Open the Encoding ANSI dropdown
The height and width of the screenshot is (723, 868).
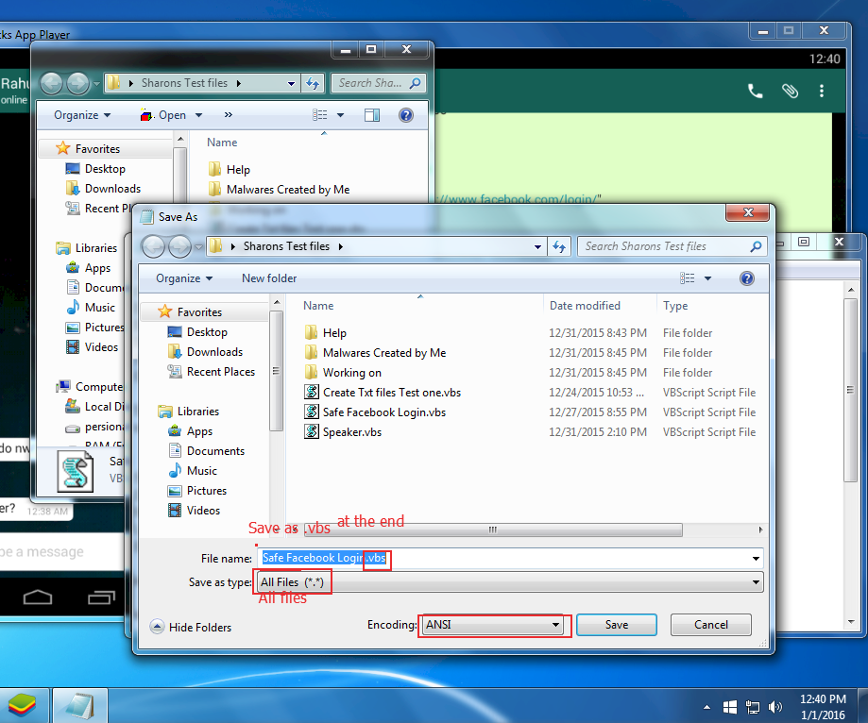click(493, 625)
